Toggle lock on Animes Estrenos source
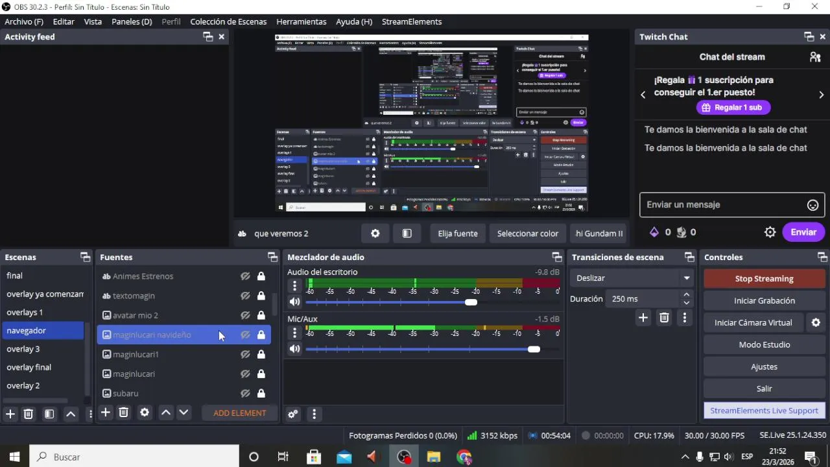Image resolution: width=830 pixels, height=467 pixels. click(x=261, y=276)
